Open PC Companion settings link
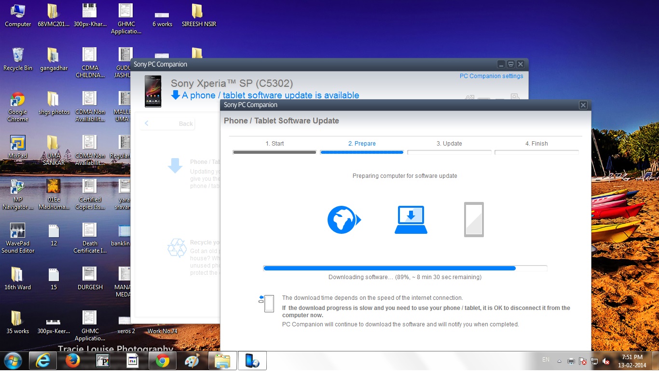Image resolution: width=659 pixels, height=376 pixels. [x=491, y=76]
